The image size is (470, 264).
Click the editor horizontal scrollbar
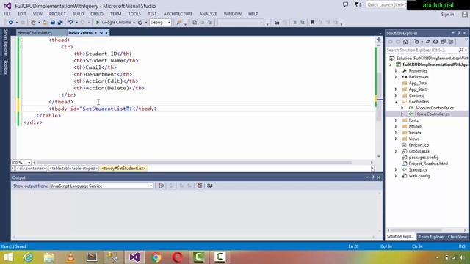[194, 163]
